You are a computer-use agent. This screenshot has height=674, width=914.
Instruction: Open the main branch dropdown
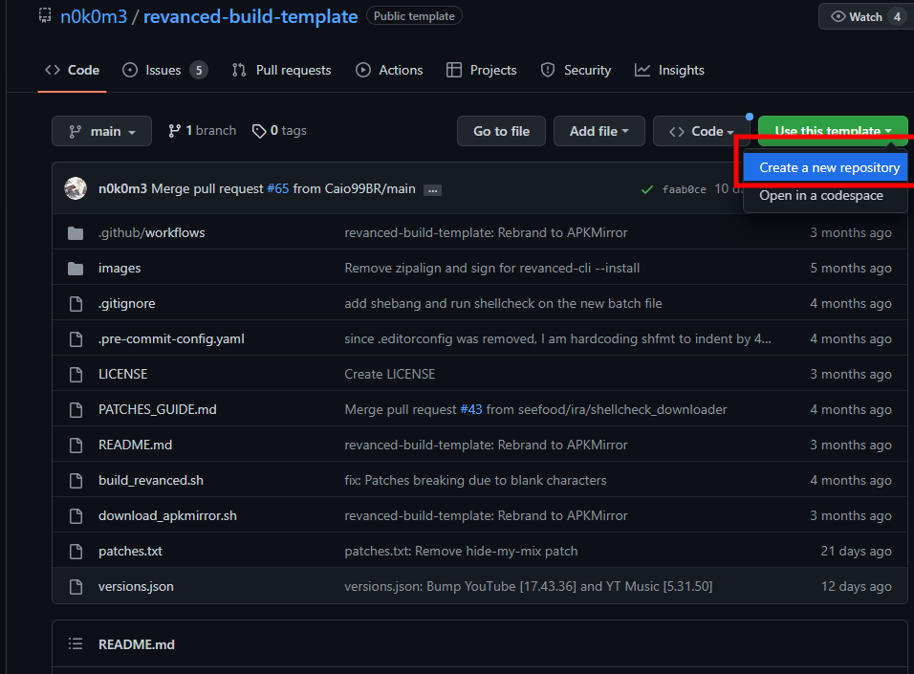pos(101,131)
